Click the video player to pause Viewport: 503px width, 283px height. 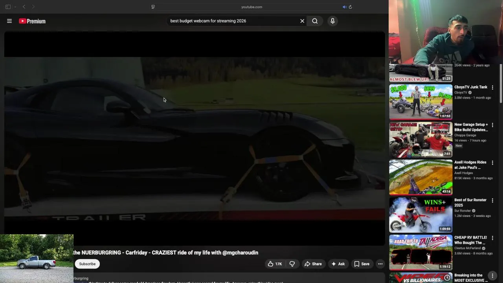click(195, 138)
